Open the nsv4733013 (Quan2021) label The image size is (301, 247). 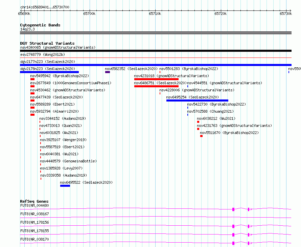pyautogui.click(x=61, y=126)
